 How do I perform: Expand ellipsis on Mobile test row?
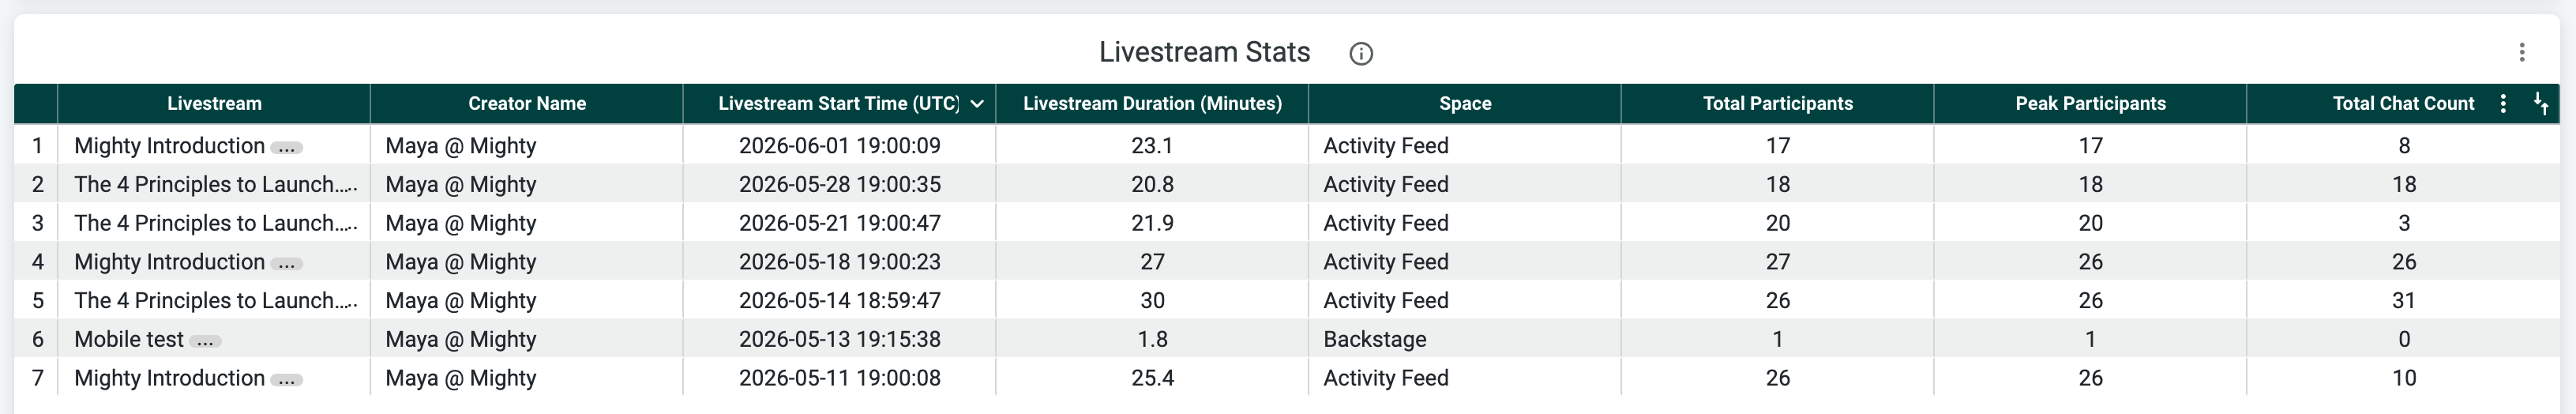[205, 341]
